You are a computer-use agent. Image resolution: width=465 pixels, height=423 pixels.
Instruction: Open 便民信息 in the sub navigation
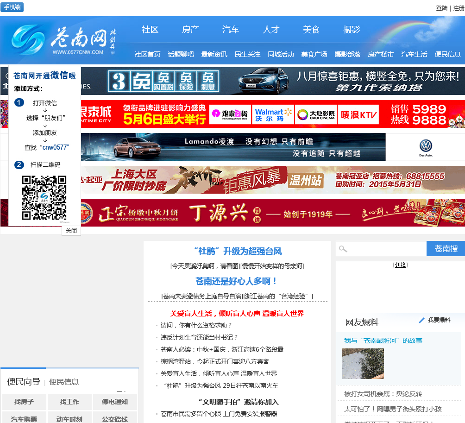[x=447, y=54]
